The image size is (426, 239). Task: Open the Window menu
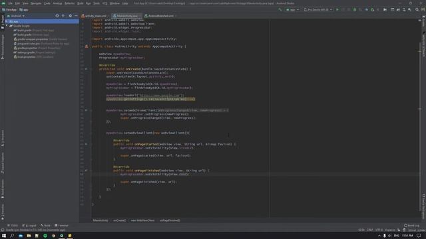[114, 3]
